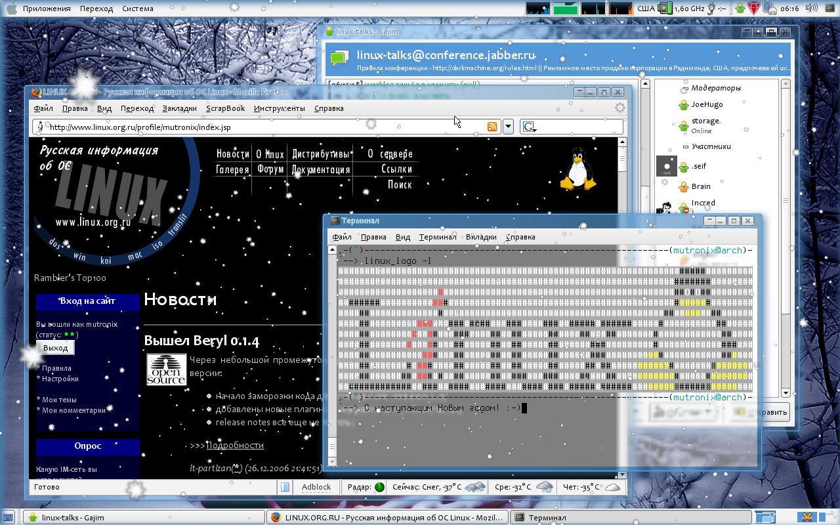Open the Приложения menu in top panel

[x=47, y=9]
